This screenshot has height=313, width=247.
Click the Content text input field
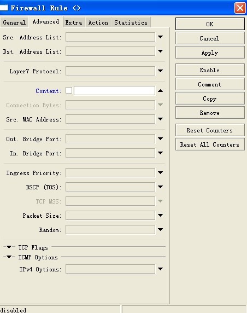click(114, 91)
